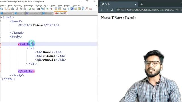Toggle synchronize vertical scrolling icon
Screen dimensions: 182x102
pyautogui.click(x=56, y=9)
